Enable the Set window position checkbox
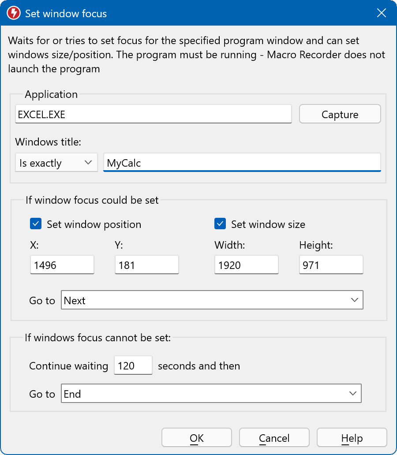The height and width of the screenshot is (455, 397). 35,224
